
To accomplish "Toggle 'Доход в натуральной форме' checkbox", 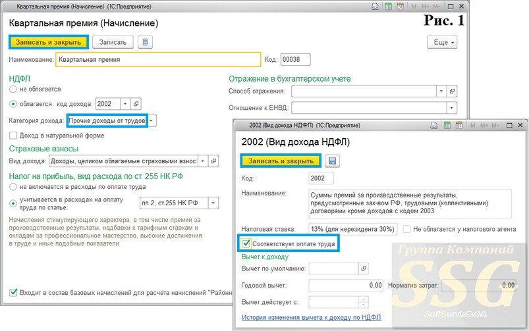I will point(13,136).
